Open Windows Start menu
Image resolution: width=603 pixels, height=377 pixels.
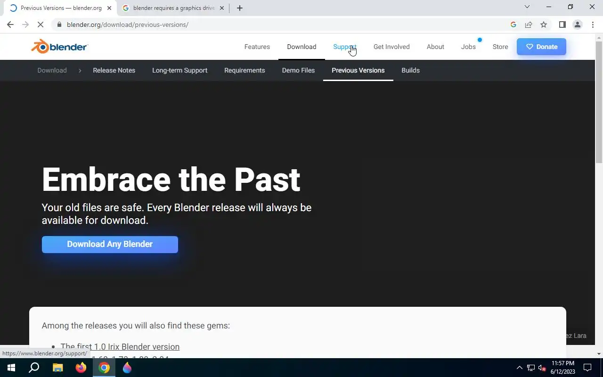point(11,368)
